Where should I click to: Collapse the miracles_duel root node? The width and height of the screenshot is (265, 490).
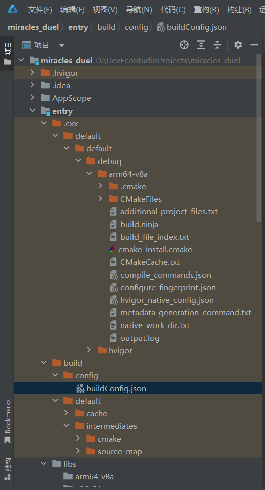tap(22, 60)
